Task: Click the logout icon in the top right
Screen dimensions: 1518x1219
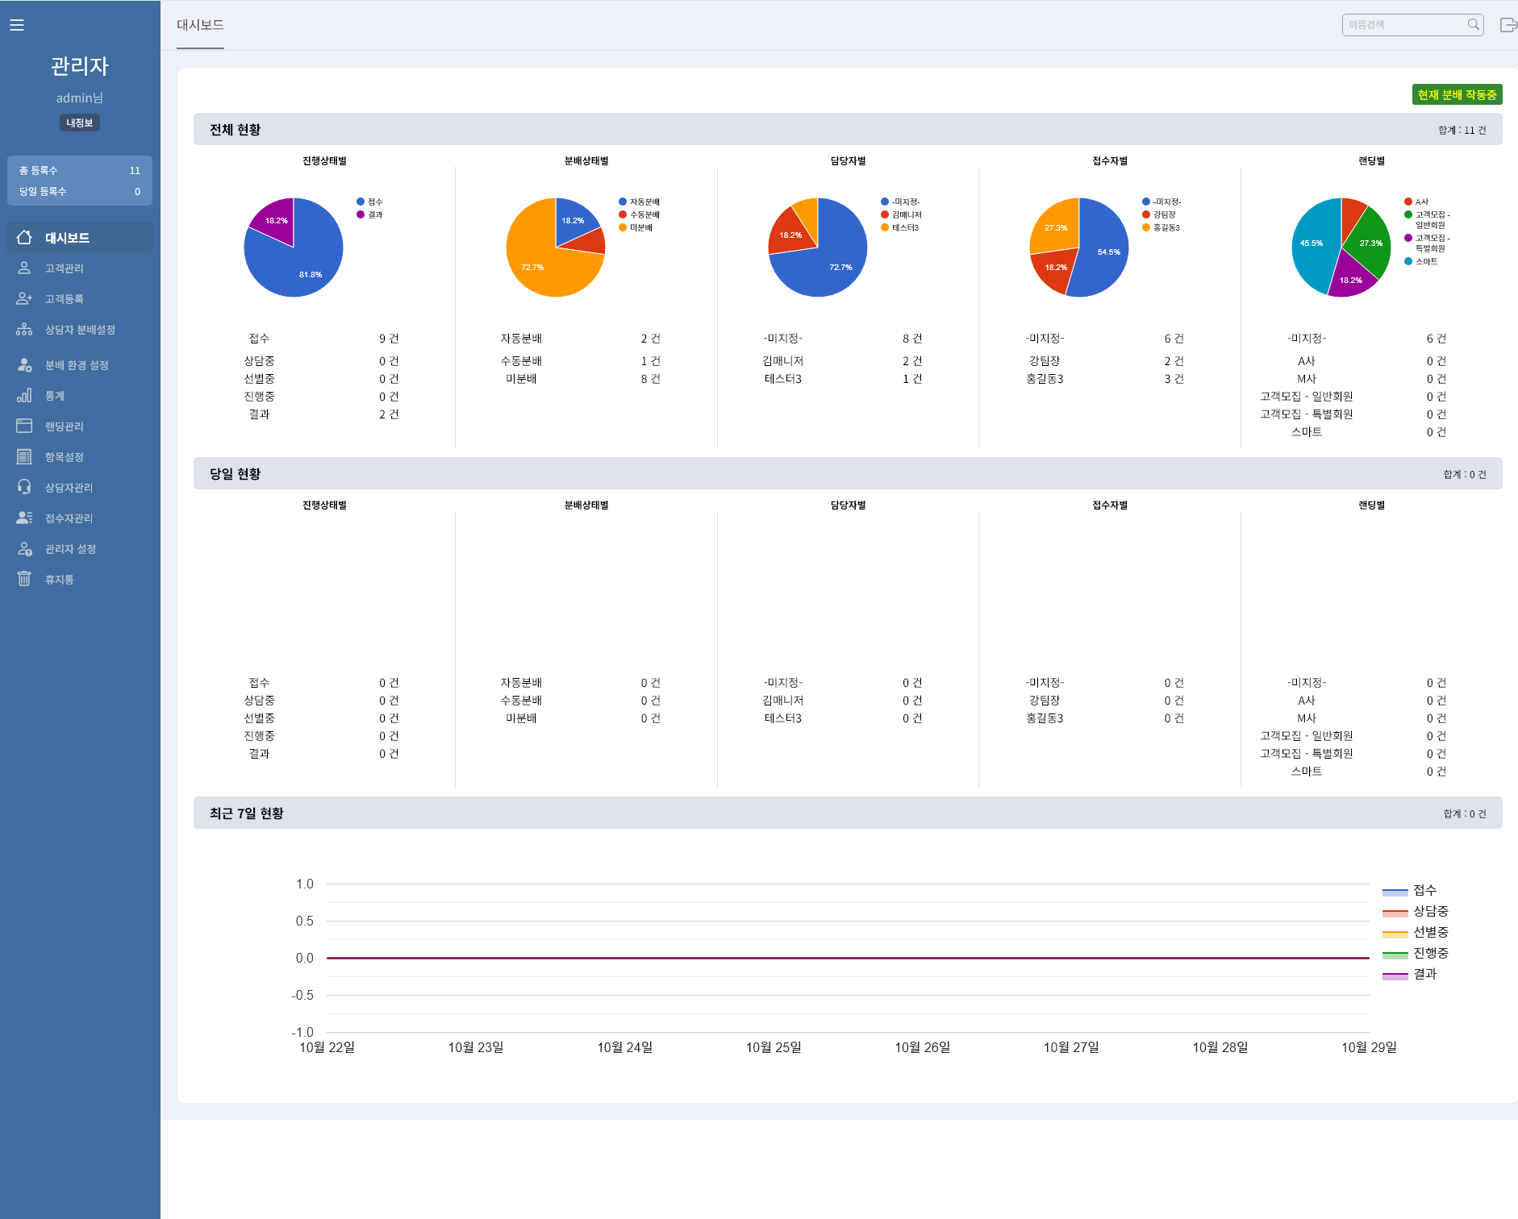Action: 1507,25
